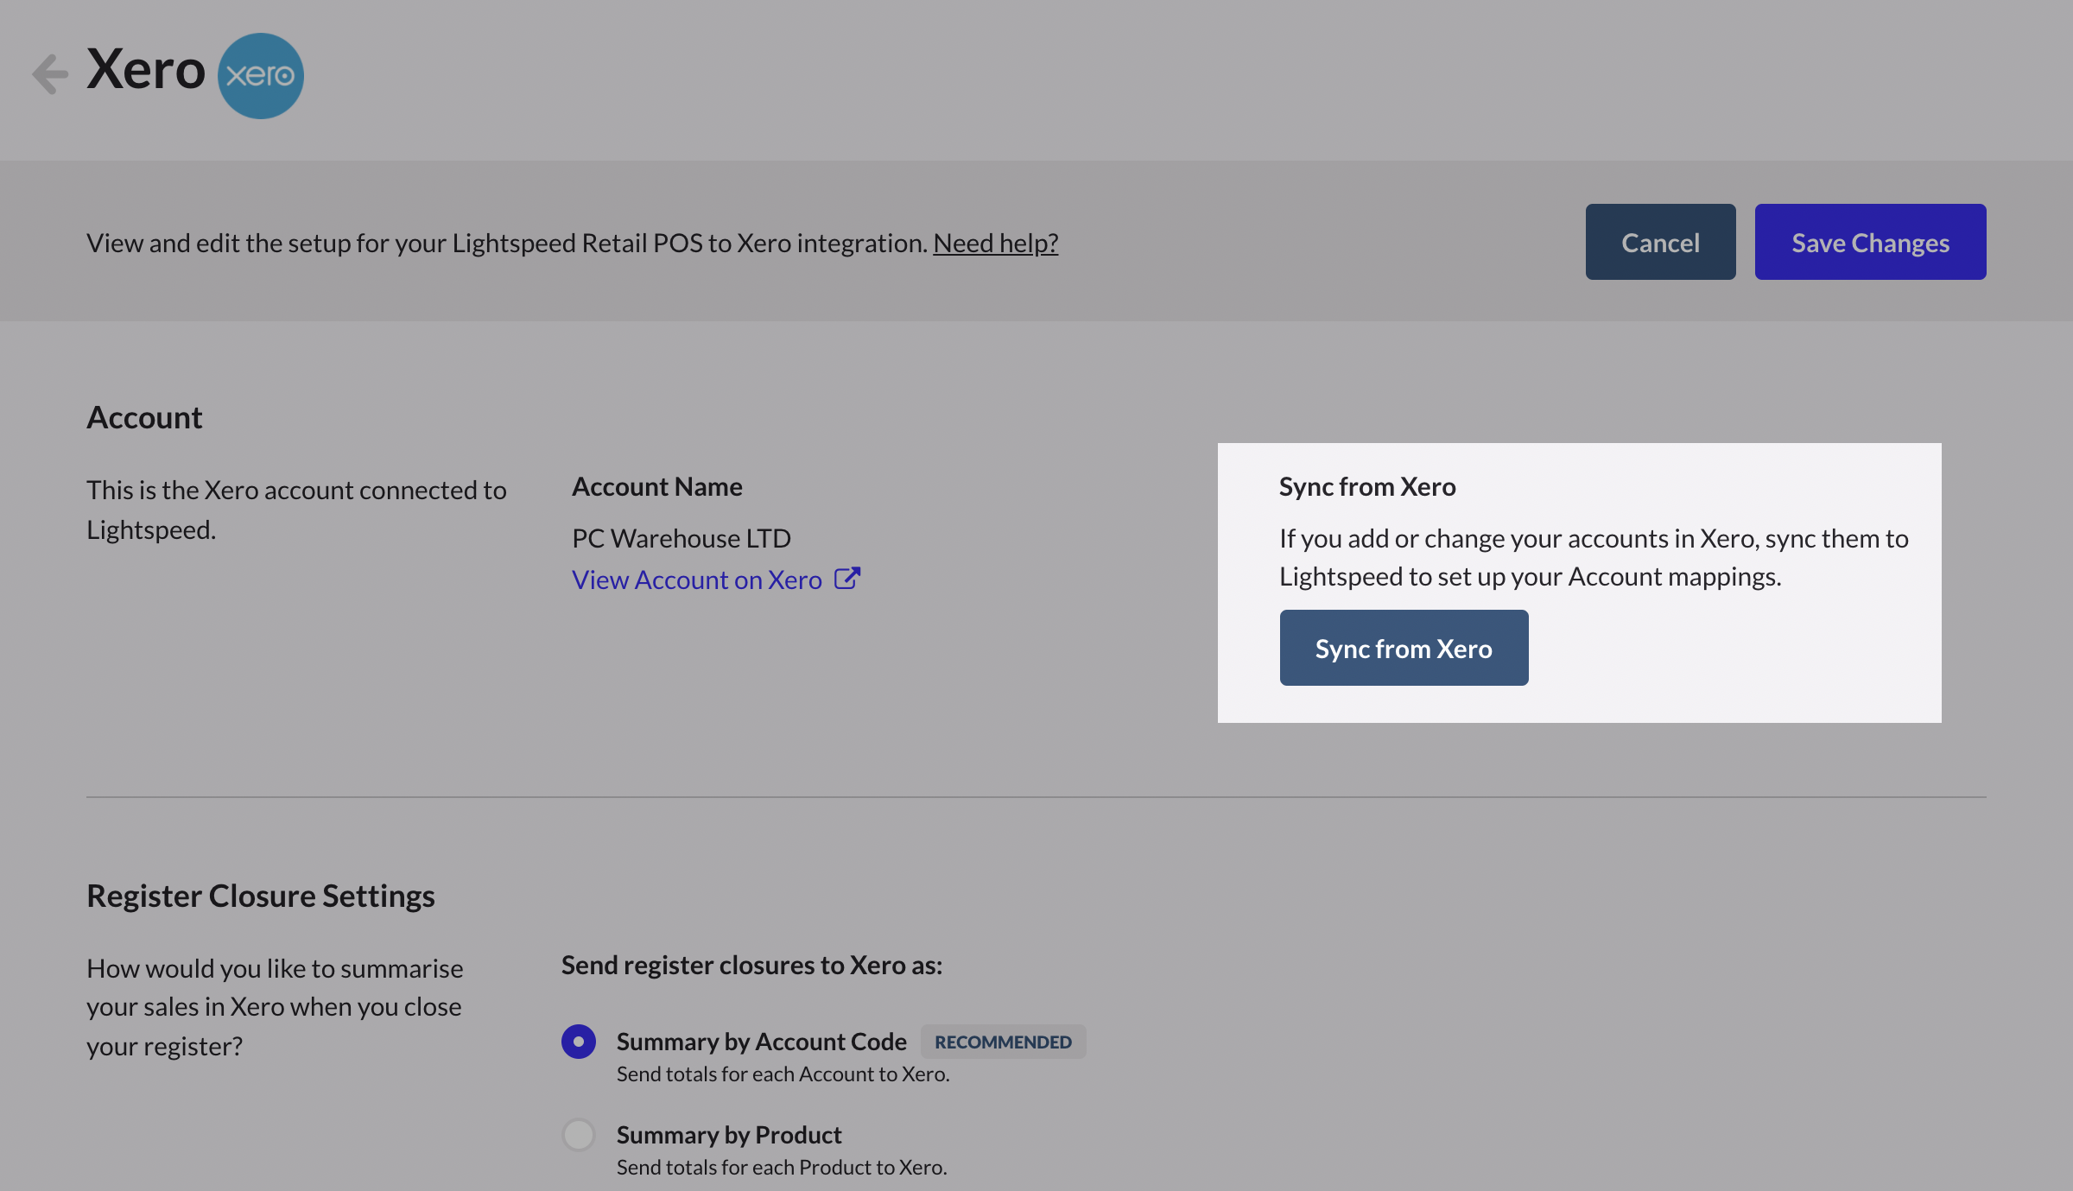Click the Cancel button
The width and height of the screenshot is (2073, 1191).
[1660, 242]
